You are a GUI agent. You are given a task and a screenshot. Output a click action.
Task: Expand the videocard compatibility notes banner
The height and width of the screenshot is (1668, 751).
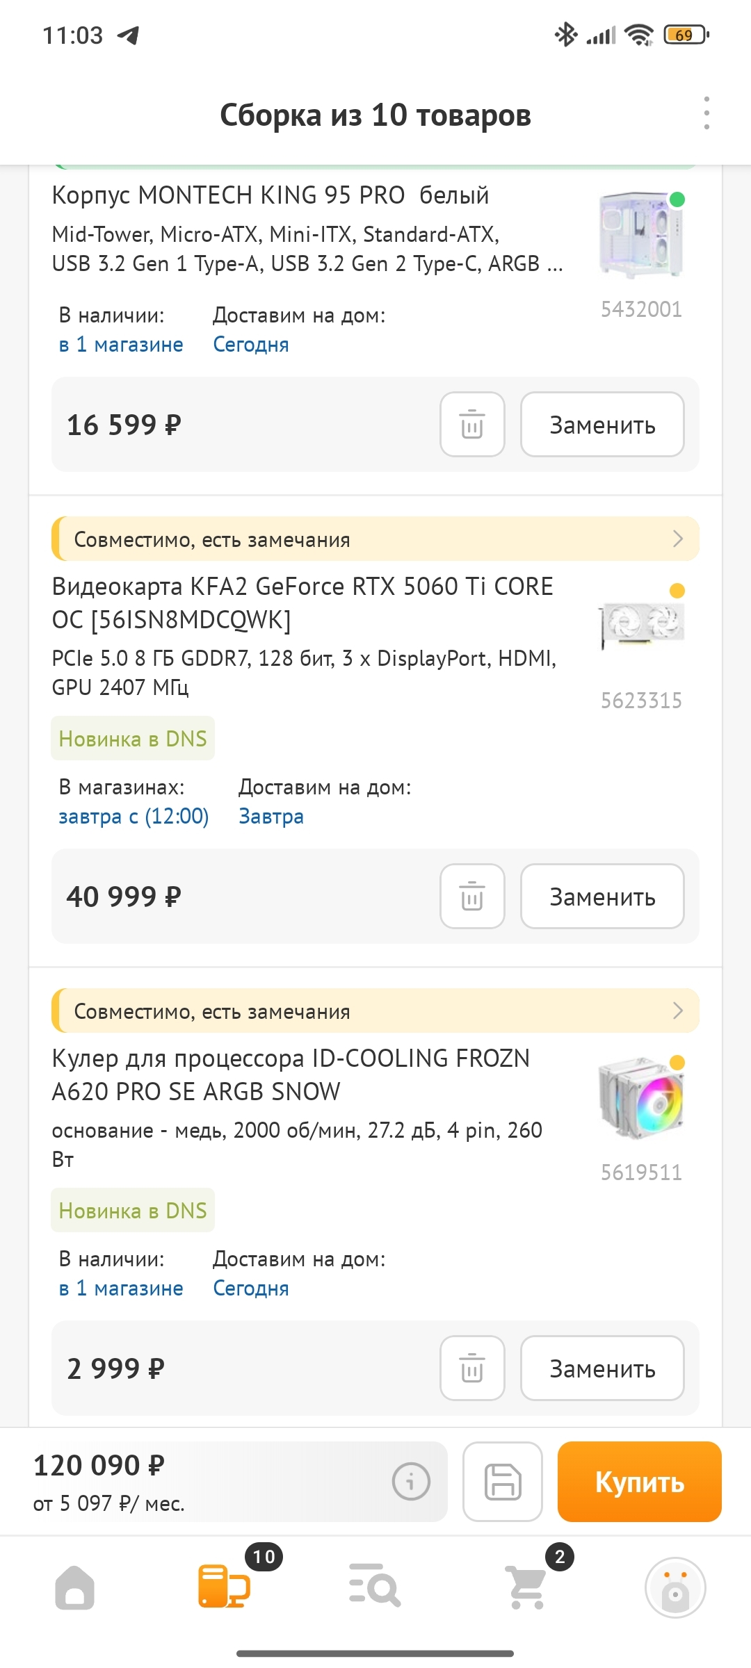[x=375, y=539]
